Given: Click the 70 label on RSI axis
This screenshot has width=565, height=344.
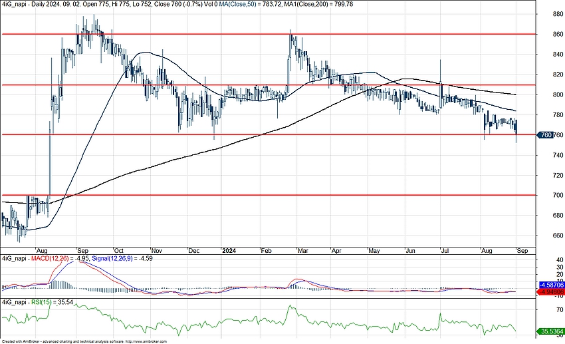Looking at the screenshot, I should tap(560, 310).
